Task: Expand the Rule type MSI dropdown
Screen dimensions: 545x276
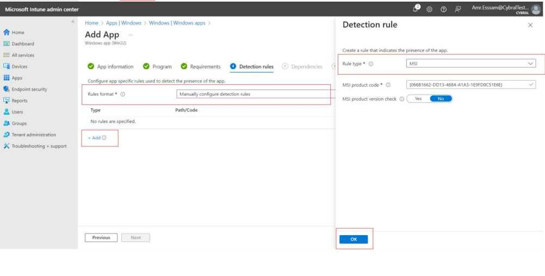Action: 470,64
